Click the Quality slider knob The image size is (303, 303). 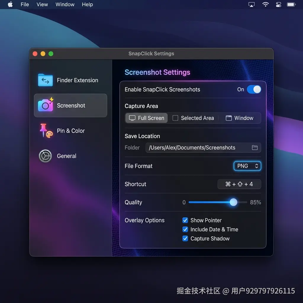233,202
